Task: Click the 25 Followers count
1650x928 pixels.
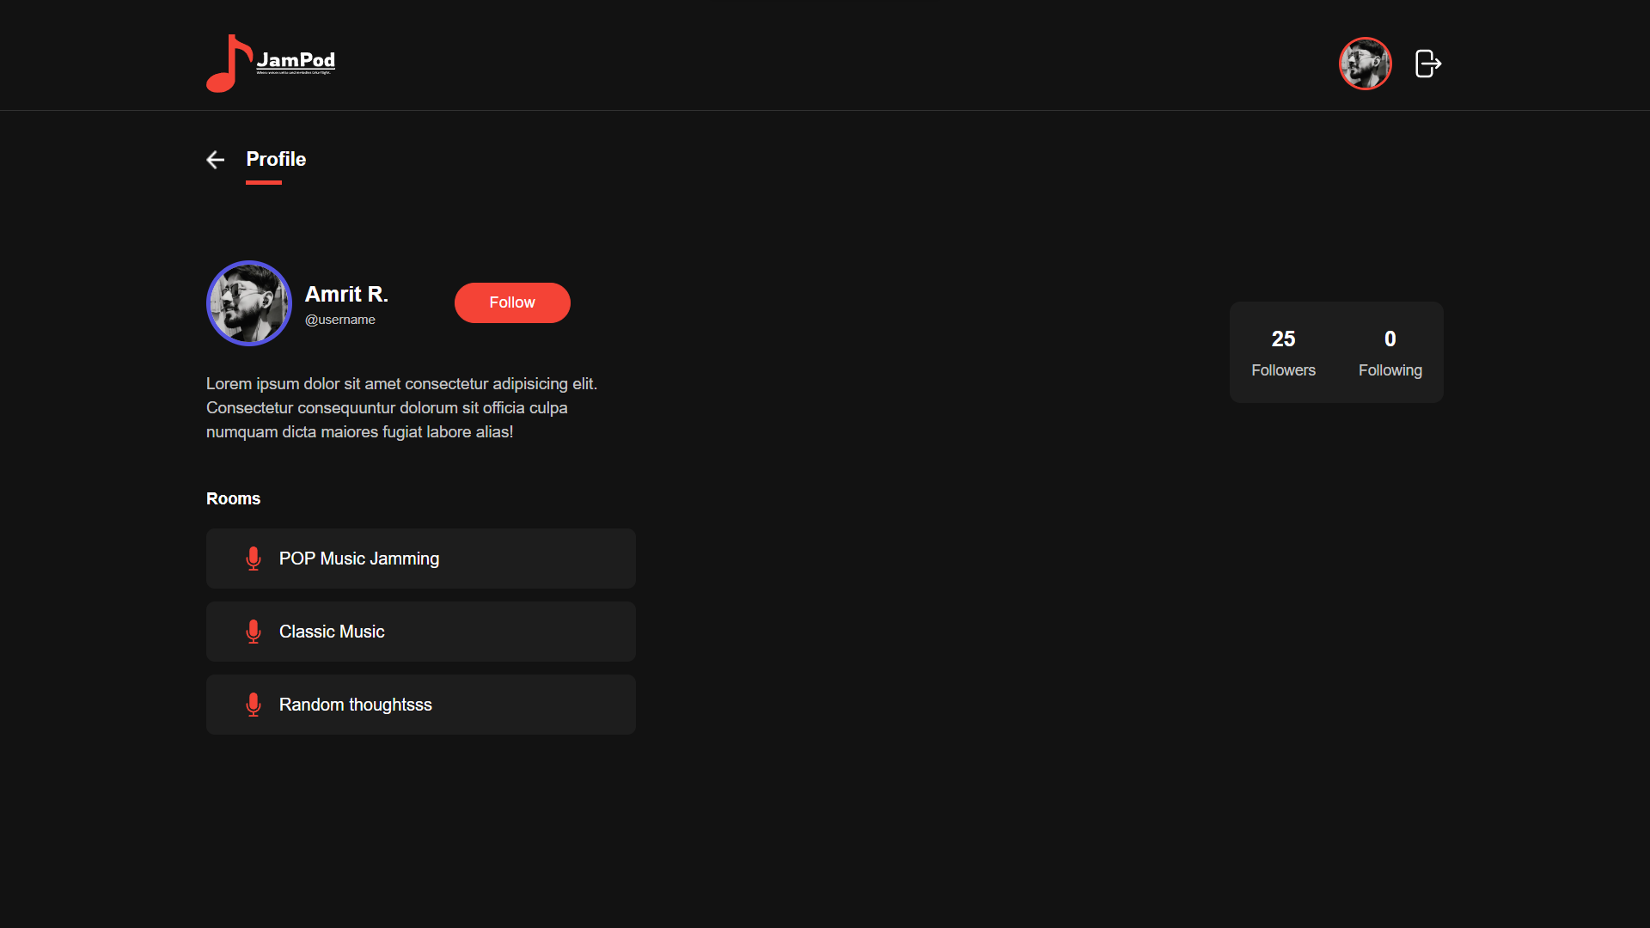Action: [1283, 352]
